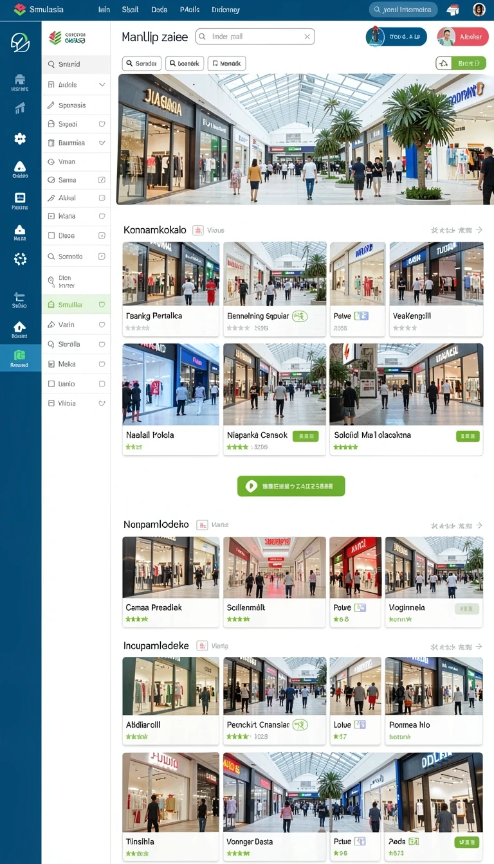
Task: Click arrow at right of Nonpamlodeko section
Action: tap(479, 526)
